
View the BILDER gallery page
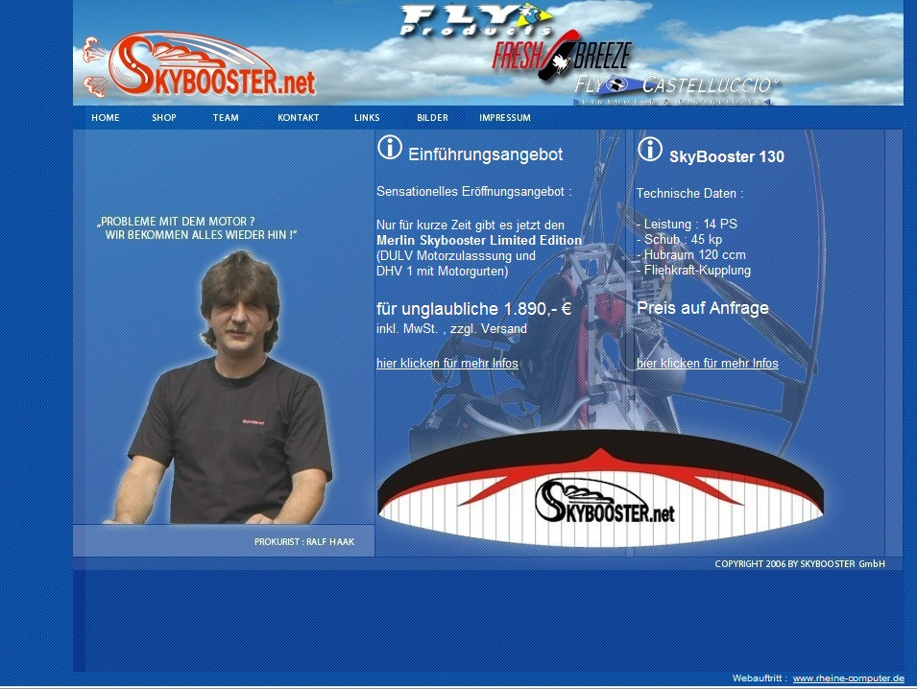pyautogui.click(x=432, y=117)
